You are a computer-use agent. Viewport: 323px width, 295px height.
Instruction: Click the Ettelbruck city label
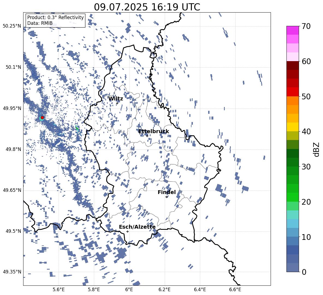click(154, 132)
